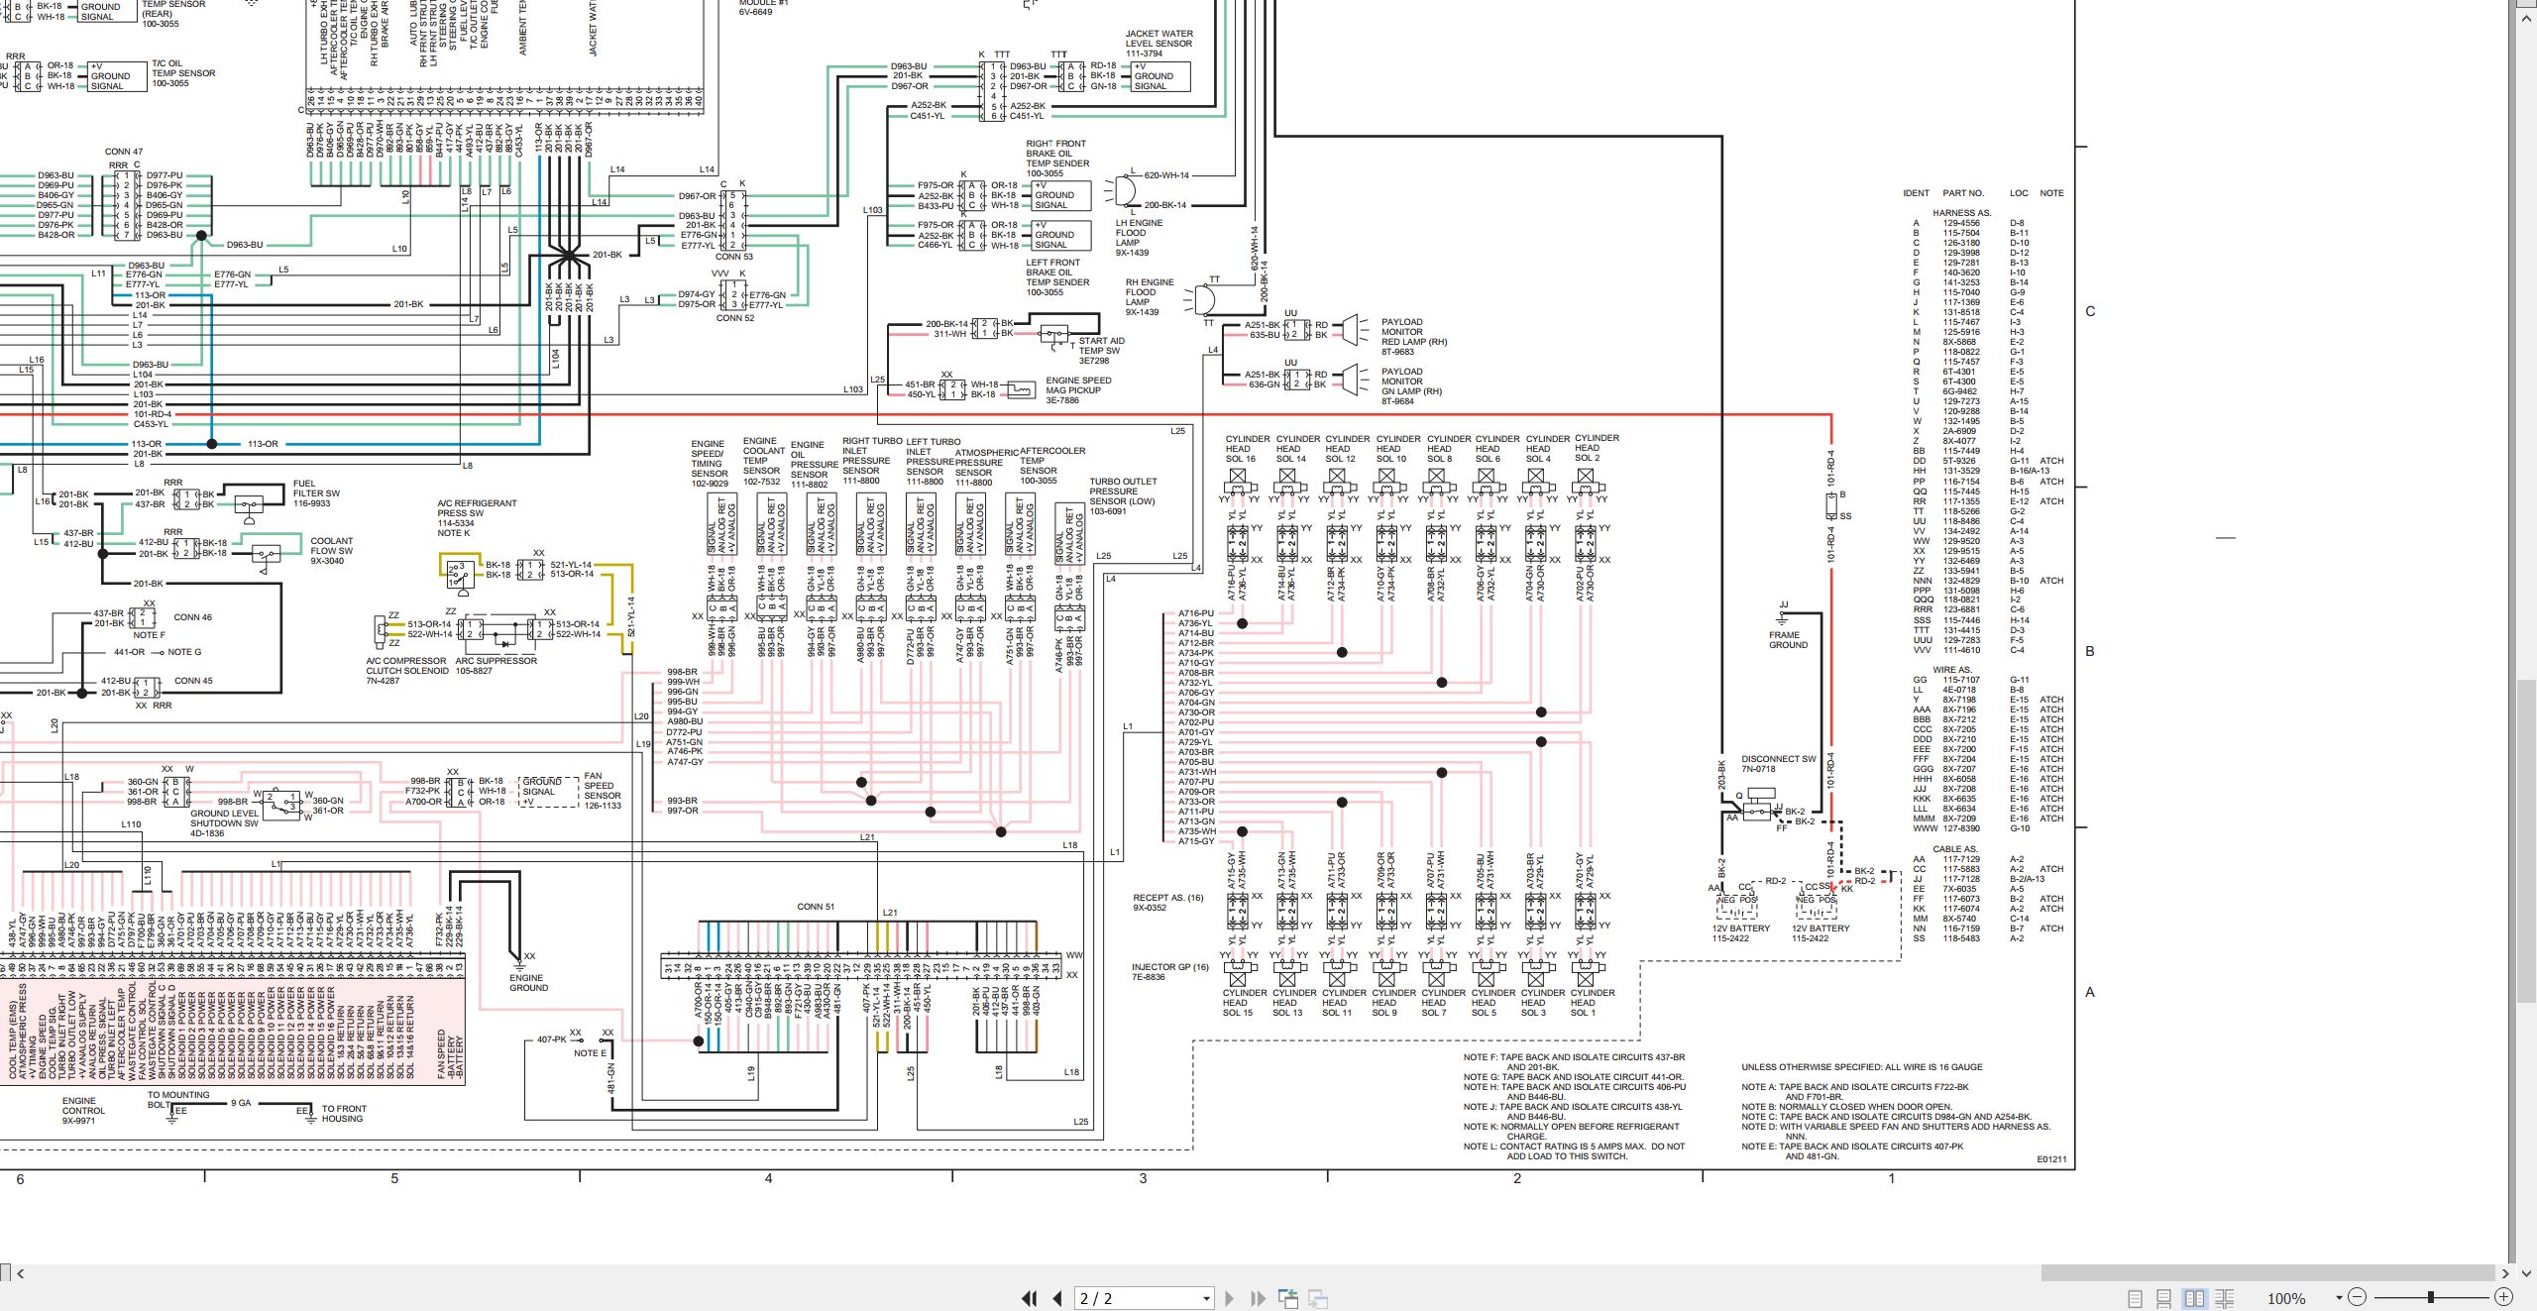Screen dimensions: 2537x1311
Task: Click the CYLINDER HEAD SOL 16 label
Action: [1247, 448]
